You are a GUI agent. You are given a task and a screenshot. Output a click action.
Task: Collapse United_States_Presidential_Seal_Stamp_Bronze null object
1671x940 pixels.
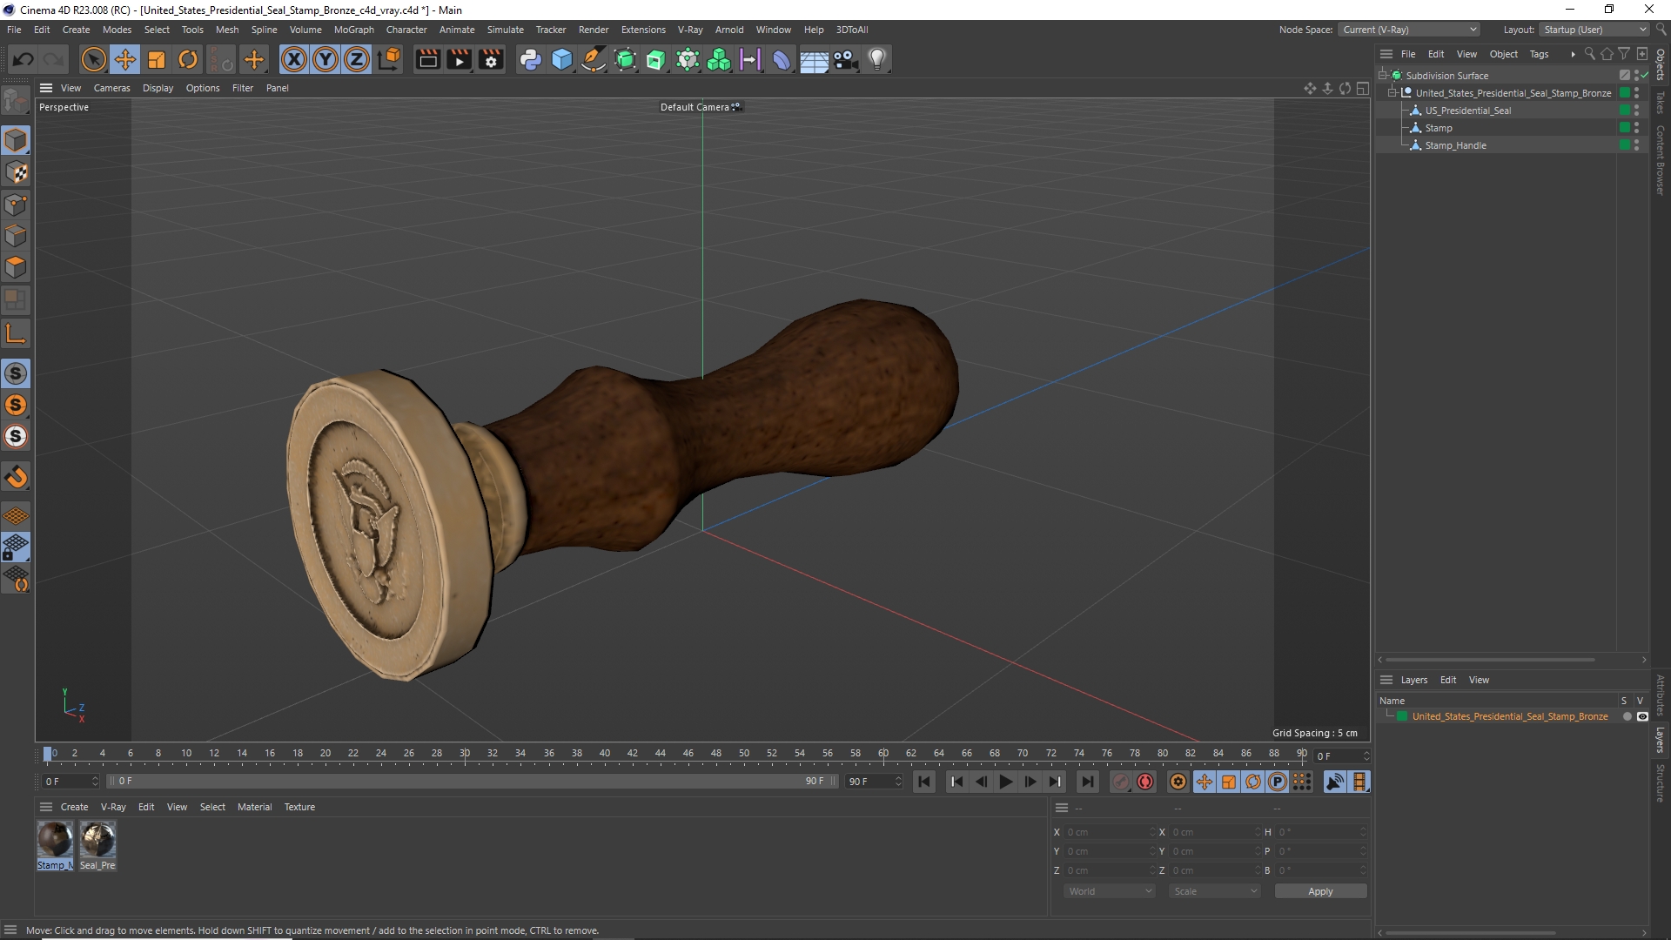[x=1392, y=93]
